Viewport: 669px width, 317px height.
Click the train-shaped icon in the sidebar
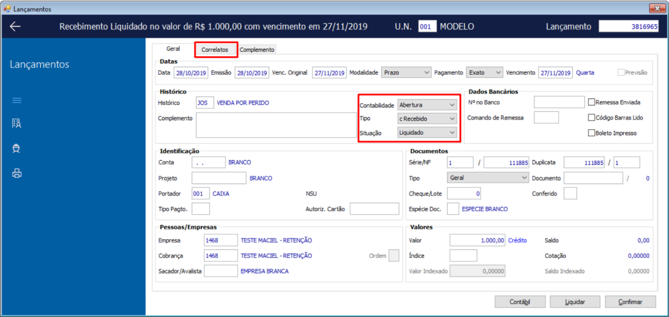17,149
